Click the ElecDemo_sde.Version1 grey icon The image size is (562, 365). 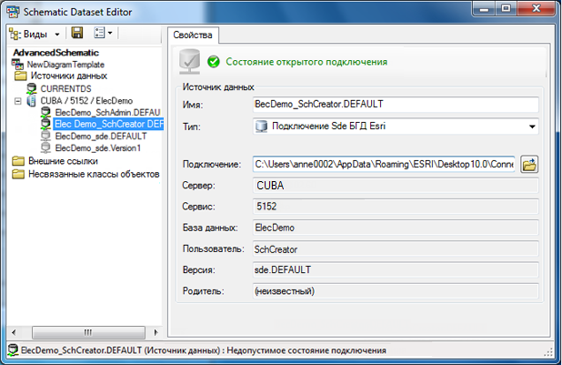[45, 147]
